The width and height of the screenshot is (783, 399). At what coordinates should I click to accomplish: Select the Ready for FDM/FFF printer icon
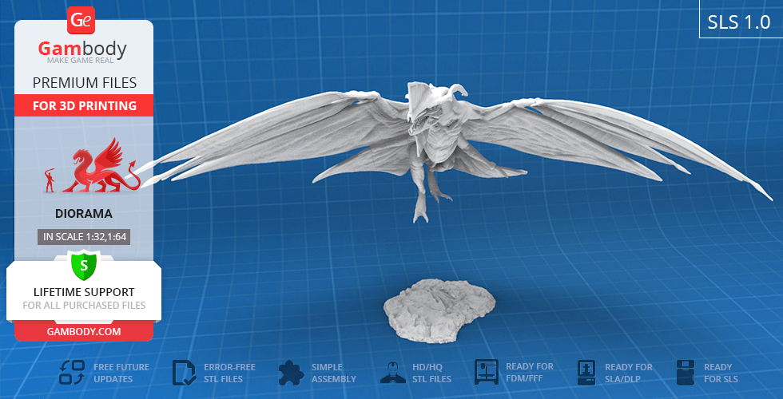(487, 373)
